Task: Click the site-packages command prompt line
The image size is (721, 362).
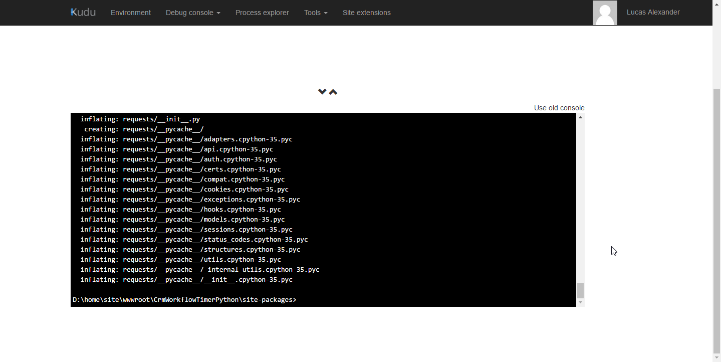Action: click(x=184, y=300)
